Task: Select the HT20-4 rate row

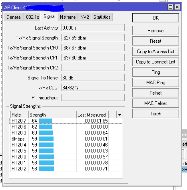Action: [66, 145]
